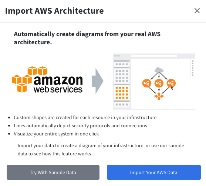Viewport: 206px width, 186px height.
Task: Click the illustration's white address bar
Action: pyautogui.click(x=154, y=56)
